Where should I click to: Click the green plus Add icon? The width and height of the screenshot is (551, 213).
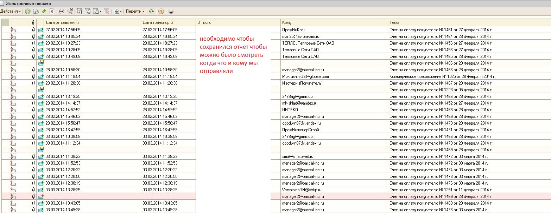click(x=27, y=11)
